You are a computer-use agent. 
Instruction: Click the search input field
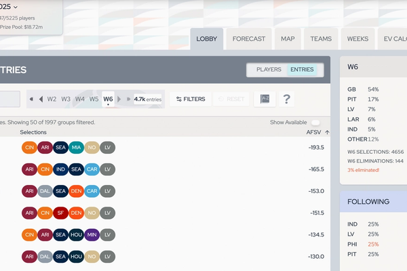[9, 99]
